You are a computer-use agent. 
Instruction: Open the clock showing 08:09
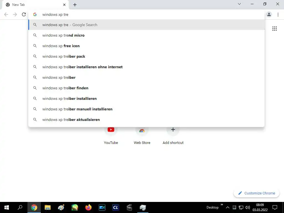point(260,207)
